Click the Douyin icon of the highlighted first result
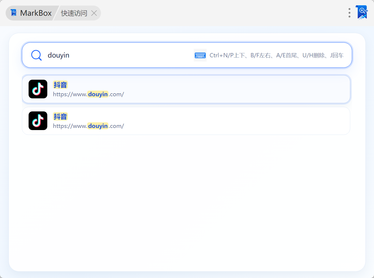This screenshot has width=374, height=278. 38,89
